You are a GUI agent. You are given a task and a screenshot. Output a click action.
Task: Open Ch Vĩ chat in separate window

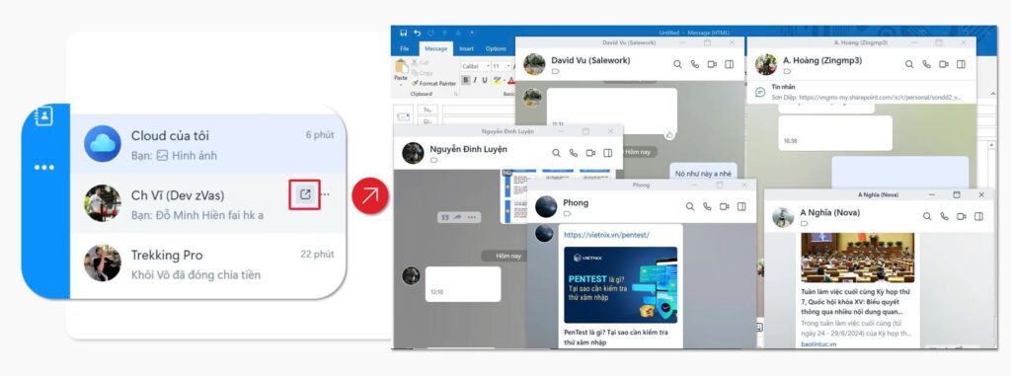tap(305, 194)
